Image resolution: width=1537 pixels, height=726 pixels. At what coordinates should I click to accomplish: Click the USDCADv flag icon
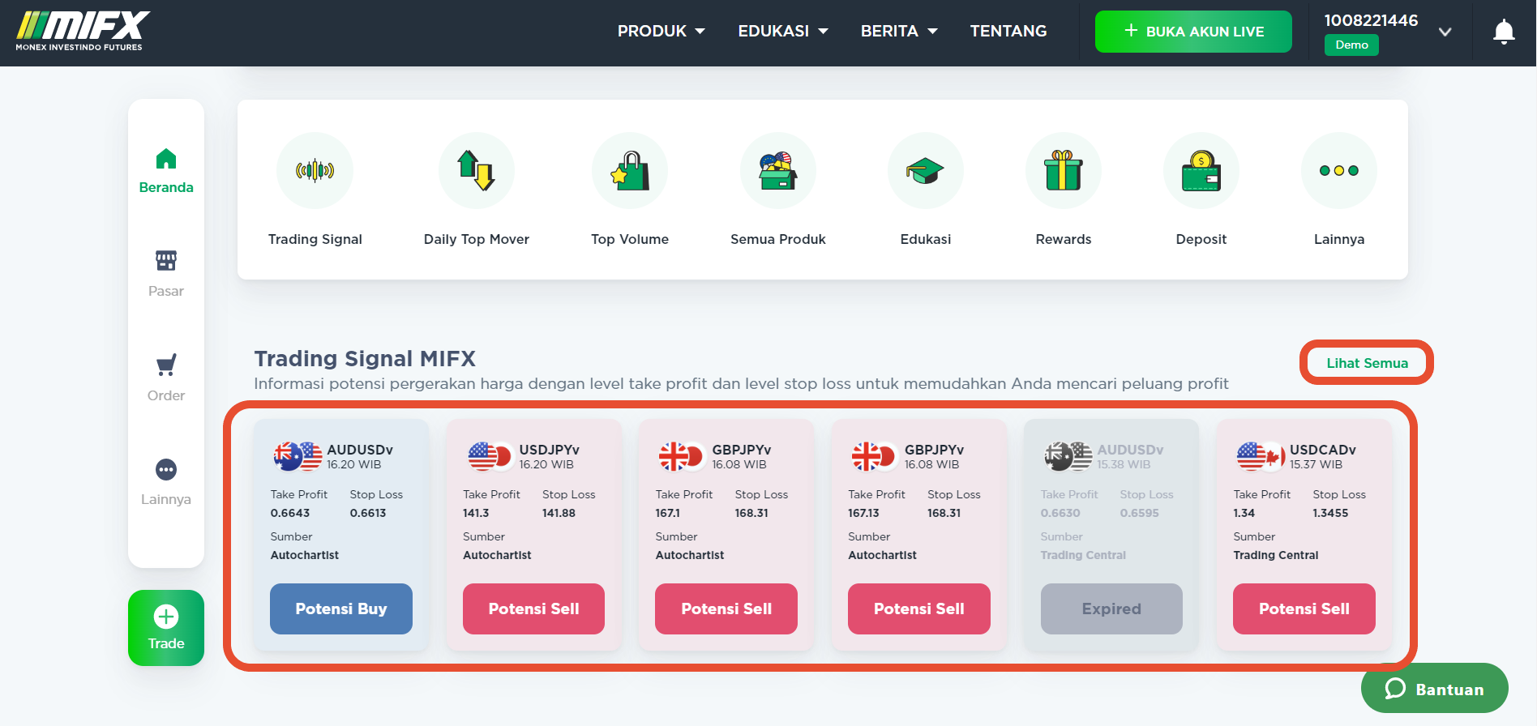(x=1261, y=457)
